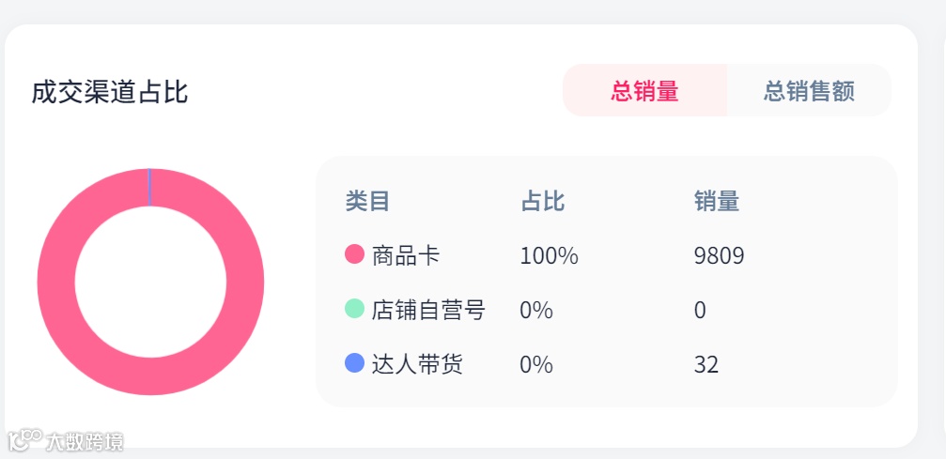Click the 大数跨境 watermark text

pos(85,440)
